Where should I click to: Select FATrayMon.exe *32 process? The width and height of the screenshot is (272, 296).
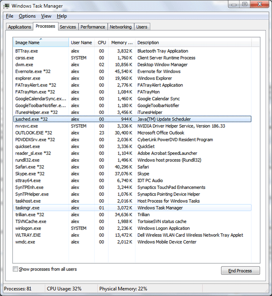pos(133,92)
